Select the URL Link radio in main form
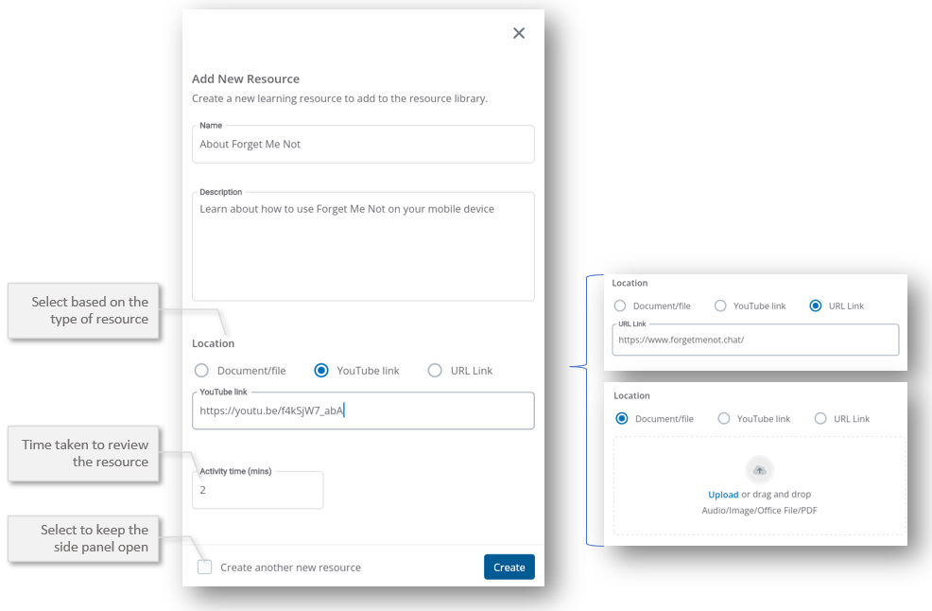Image resolution: width=932 pixels, height=611 pixels. coord(435,371)
